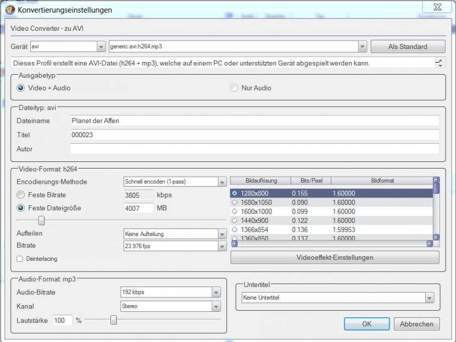The width and height of the screenshot is (456, 342).
Task: Select Nur Audio output type
Action: [235, 88]
